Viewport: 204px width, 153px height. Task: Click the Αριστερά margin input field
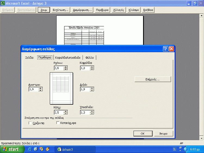pyautogui.click(x=33, y=89)
